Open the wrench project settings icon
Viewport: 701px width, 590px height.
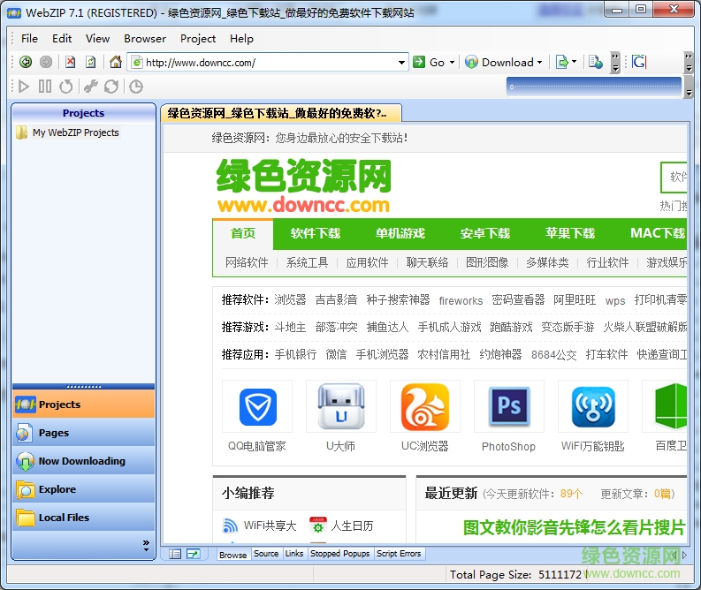90,87
